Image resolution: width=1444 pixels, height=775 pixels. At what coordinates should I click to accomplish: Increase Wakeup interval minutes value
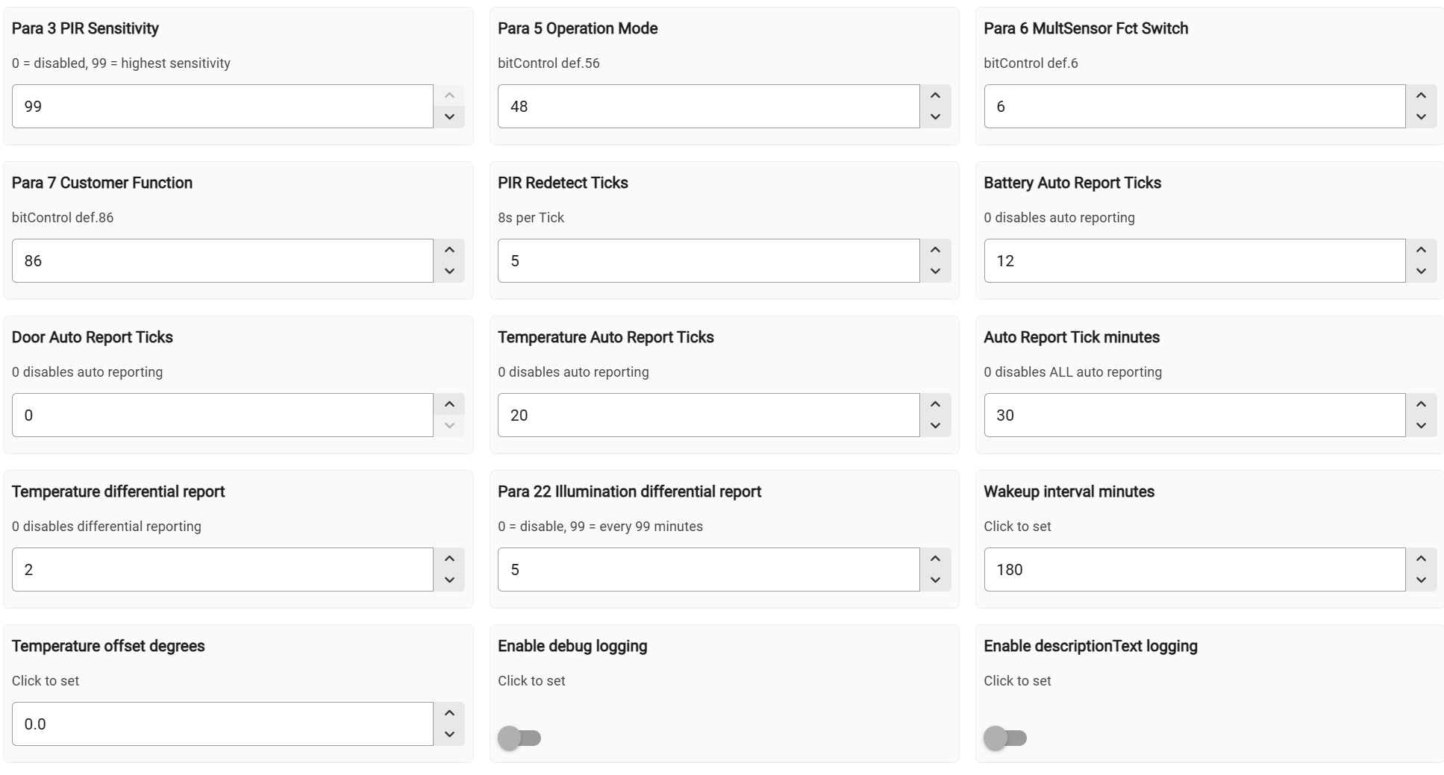tap(1421, 559)
